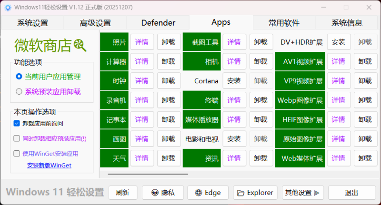This screenshot has height=205, width=381.
Task: Install 电影和电视 with 安装 button
Action: click(x=234, y=139)
